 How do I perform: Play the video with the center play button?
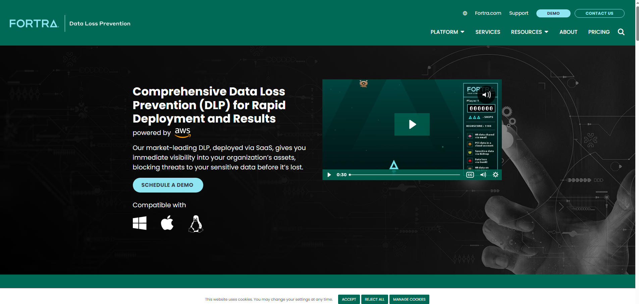point(412,124)
